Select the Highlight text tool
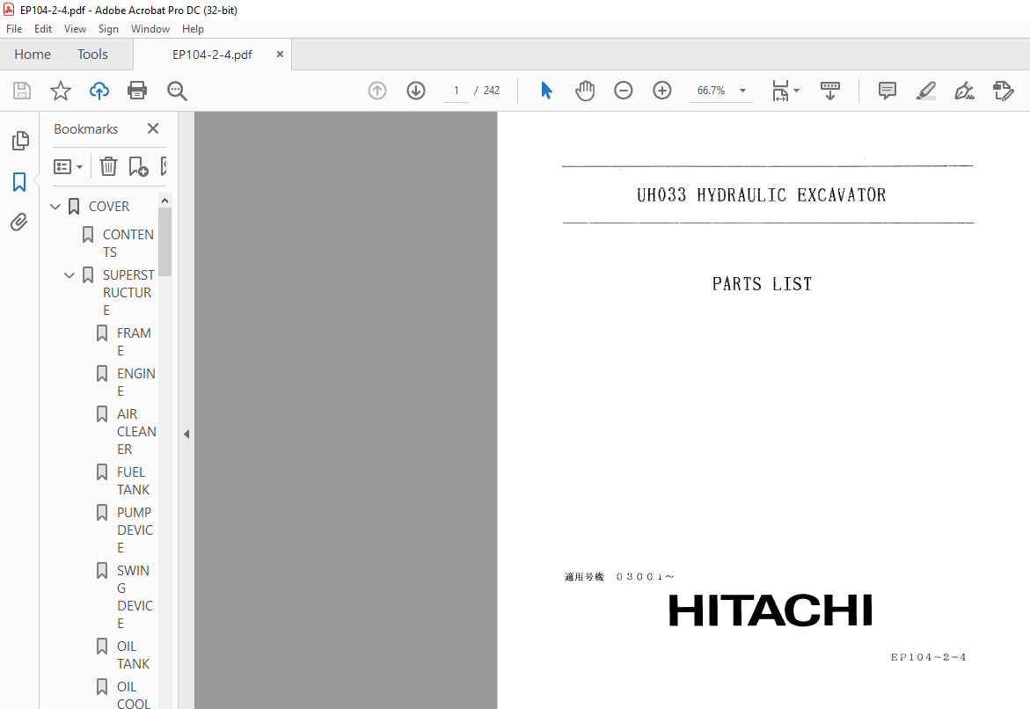The width and height of the screenshot is (1030, 709). coord(925,91)
